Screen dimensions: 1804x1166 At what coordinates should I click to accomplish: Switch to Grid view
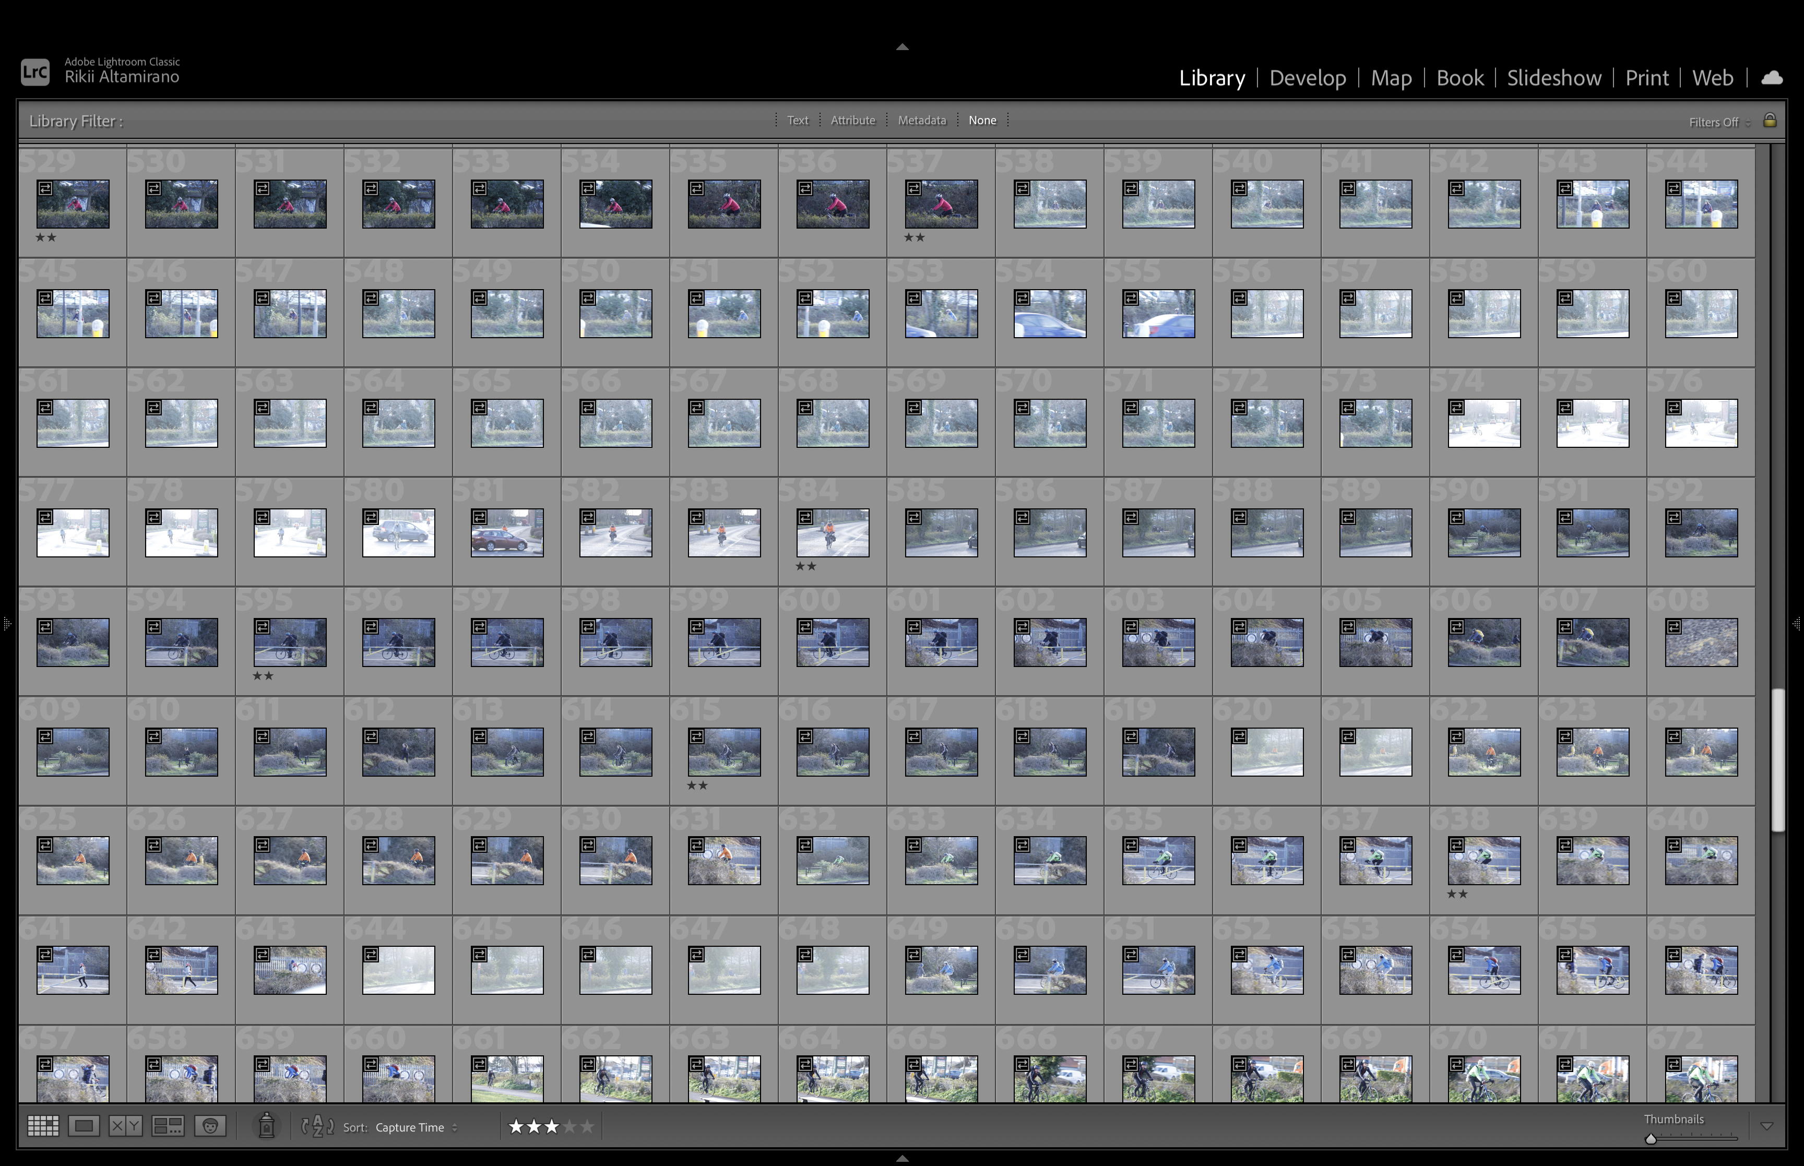42,1126
